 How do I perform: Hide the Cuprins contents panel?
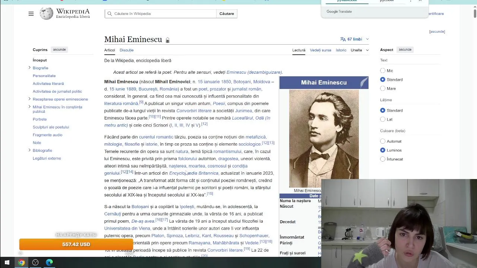tap(59, 50)
